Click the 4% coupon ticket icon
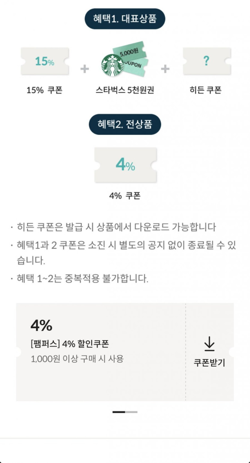 (x=125, y=165)
